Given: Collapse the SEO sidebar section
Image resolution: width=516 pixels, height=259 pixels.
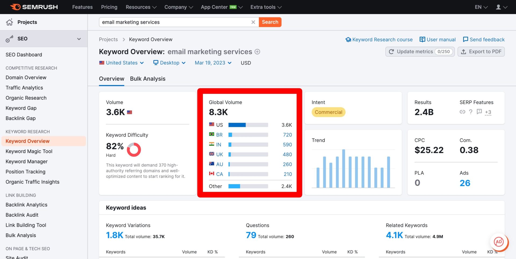Looking at the screenshot, I should pos(79,39).
